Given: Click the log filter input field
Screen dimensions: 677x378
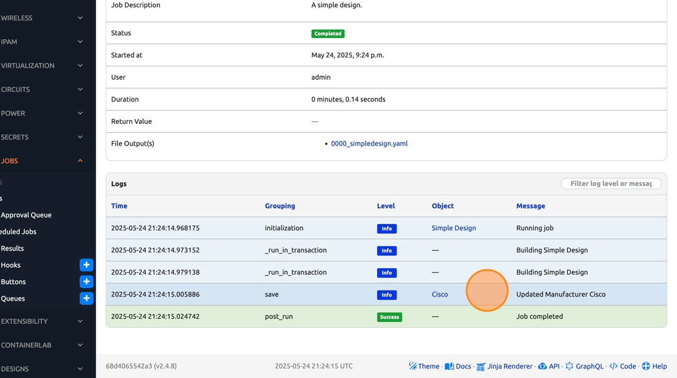Looking at the screenshot, I should (x=611, y=184).
